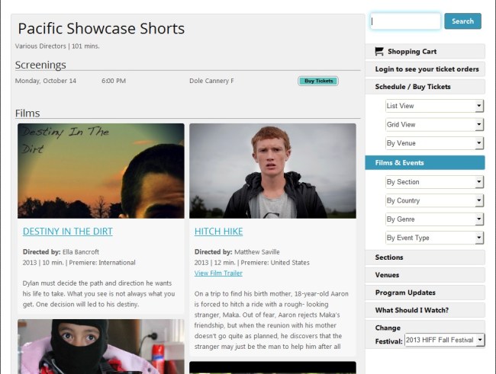Open the Hitch Hike title link
Image resolution: width=496 pixels, height=374 pixels.
click(218, 232)
